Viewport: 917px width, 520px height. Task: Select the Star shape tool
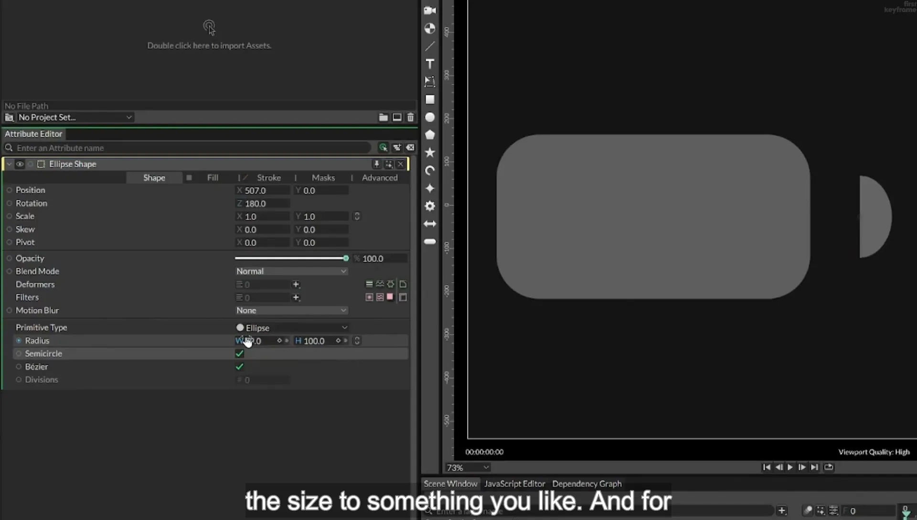click(430, 152)
